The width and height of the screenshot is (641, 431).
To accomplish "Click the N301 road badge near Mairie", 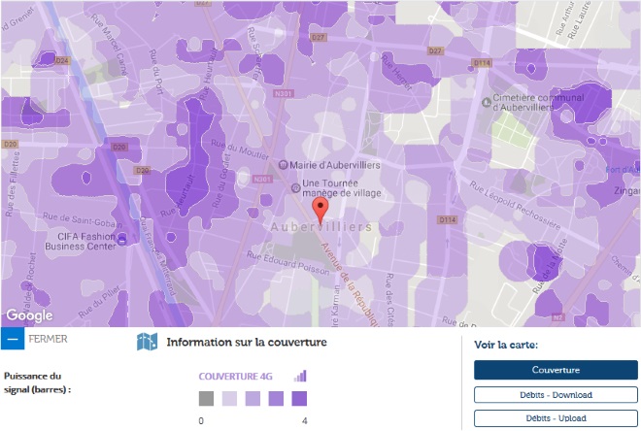I will tap(260, 180).
